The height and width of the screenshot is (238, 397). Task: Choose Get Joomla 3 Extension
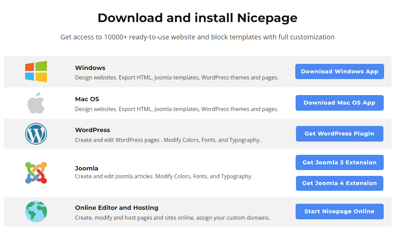coord(339,163)
